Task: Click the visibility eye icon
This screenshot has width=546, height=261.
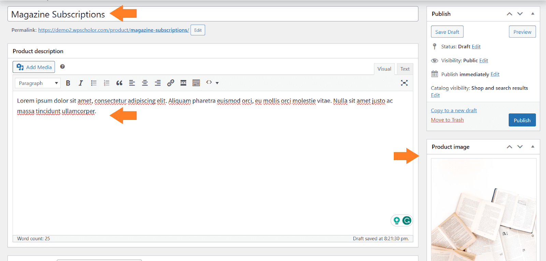Action: [x=434, y=61]
